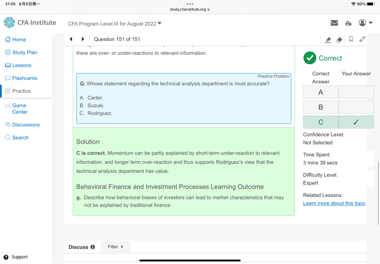This screenshot has height=264, width=380.
Task: Click the Discuss info icon
Action: pyautogui.click(x=92, y=247)
